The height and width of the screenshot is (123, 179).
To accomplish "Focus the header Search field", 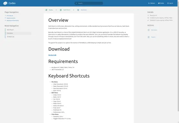I will [x=89, y=3].
